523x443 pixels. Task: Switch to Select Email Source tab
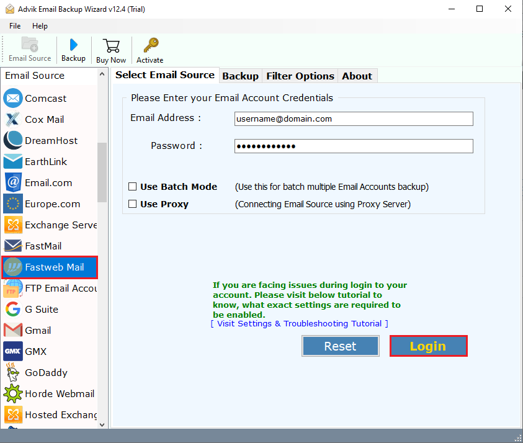165,75
